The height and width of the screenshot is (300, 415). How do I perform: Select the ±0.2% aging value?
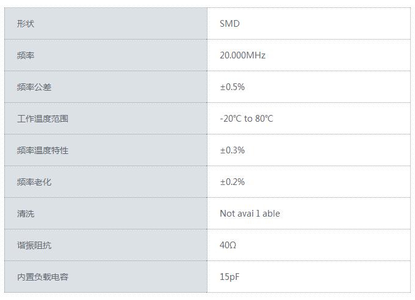coord(232,182)
